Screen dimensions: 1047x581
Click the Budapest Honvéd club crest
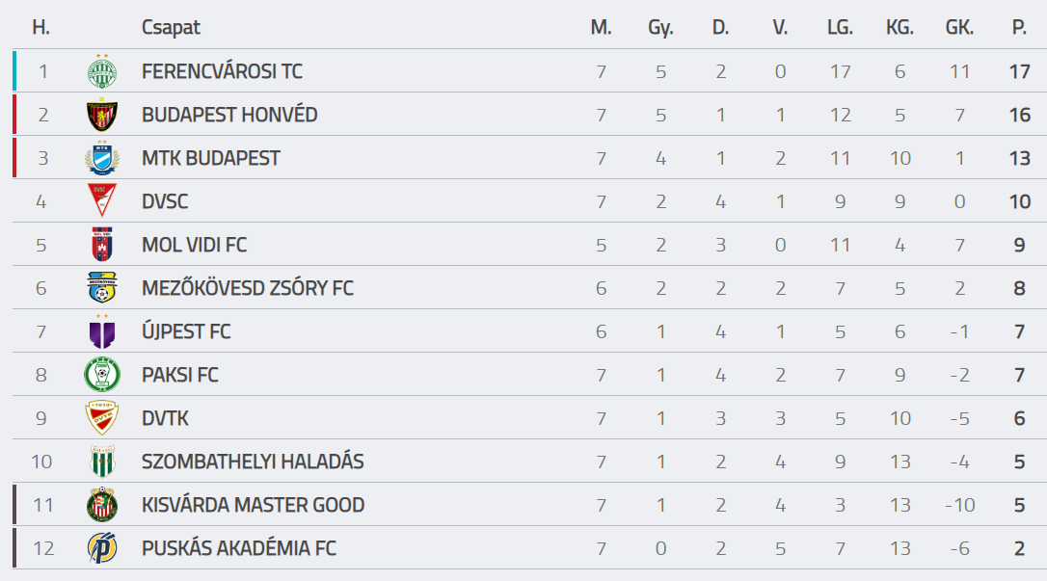pos(102,115)
